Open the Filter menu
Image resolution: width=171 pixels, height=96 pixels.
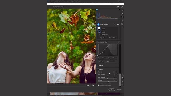tap(65, 1)
